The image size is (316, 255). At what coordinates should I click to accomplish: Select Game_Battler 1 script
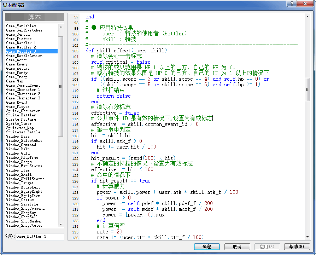21,43
